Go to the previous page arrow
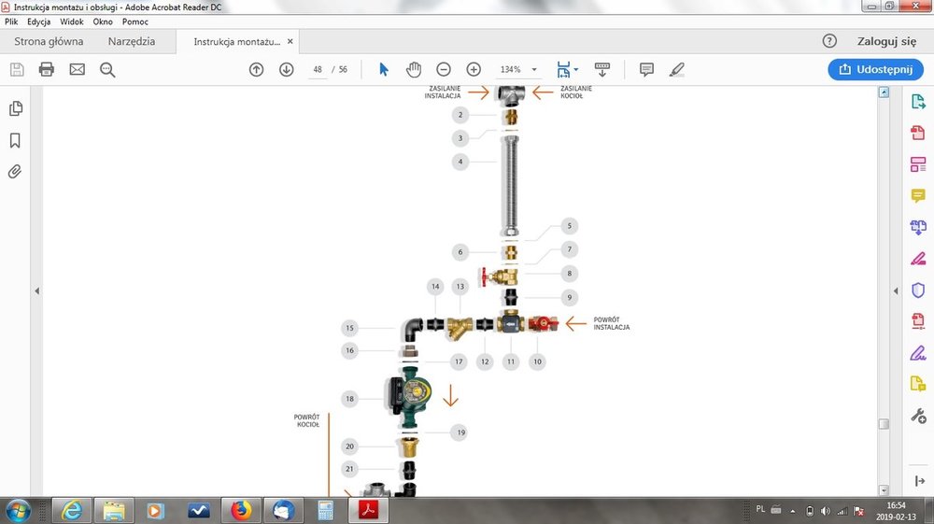The height and width of the screenshot is (524, 934). click(x=256, y=69)
